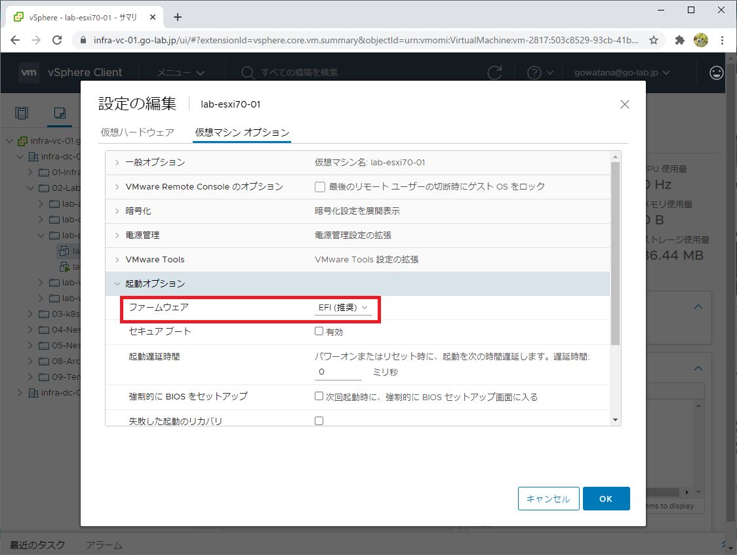Confirm settings with the OK button
The image size is (737, 555).
(606, 499)
